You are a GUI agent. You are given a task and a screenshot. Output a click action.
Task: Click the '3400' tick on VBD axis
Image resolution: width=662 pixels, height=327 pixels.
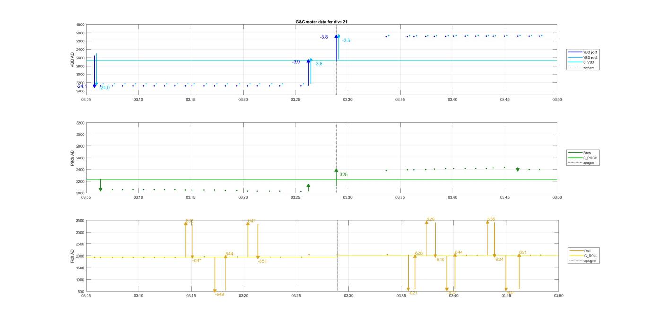(80, 91)
